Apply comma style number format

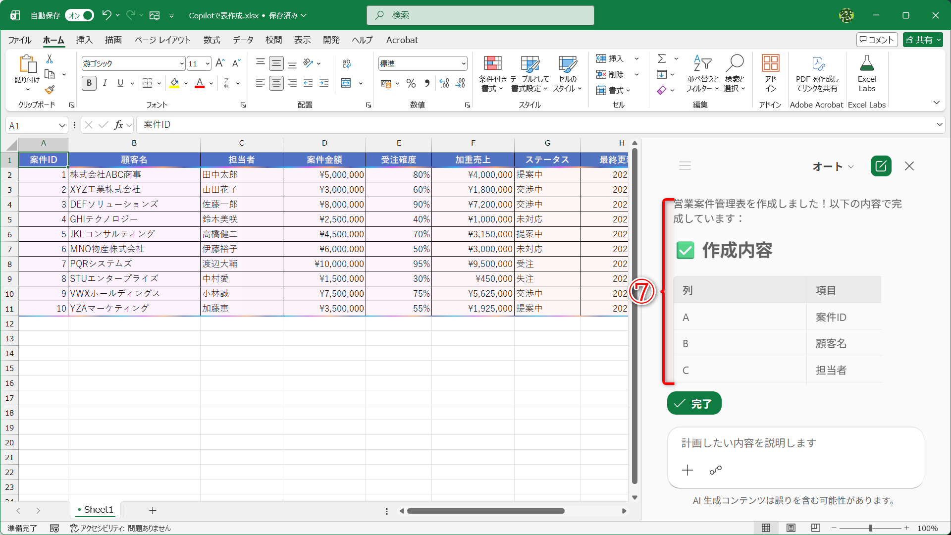pos(427,83)
